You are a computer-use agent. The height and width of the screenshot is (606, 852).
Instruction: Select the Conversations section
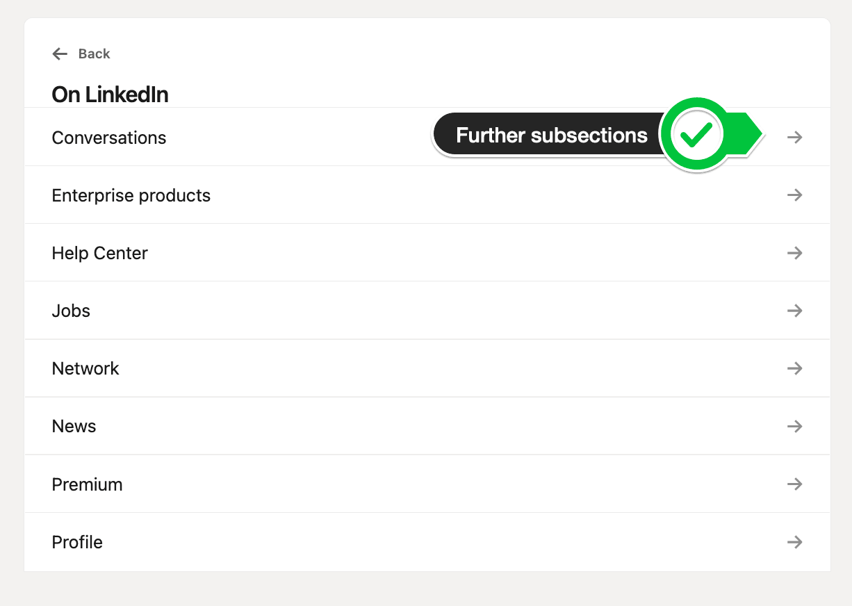[x=427, y=137]
